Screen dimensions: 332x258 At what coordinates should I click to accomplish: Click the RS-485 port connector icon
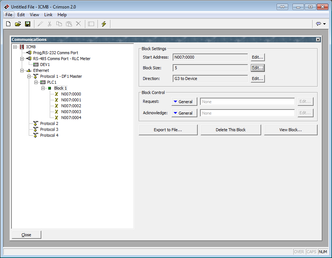(29, 59)
